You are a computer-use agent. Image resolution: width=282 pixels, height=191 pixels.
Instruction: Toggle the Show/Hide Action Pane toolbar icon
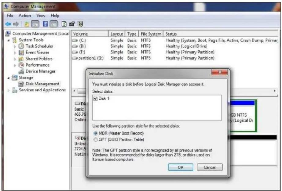pyautogui.click(x=53, y=24)
